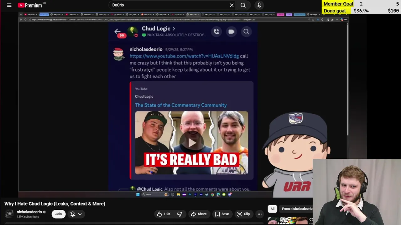Dislike this video
This screenshot has width=401, height=225.
pos(180,214)
